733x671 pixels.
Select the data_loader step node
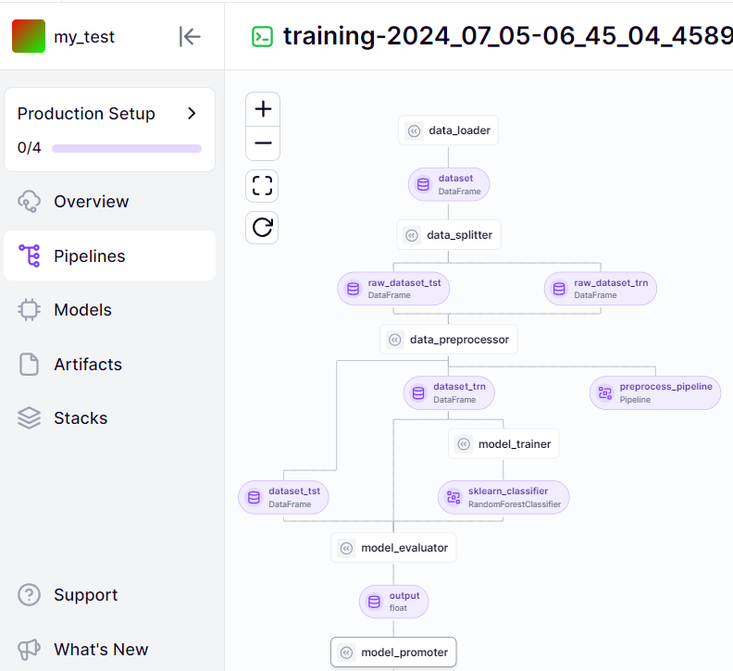[449, 130]
